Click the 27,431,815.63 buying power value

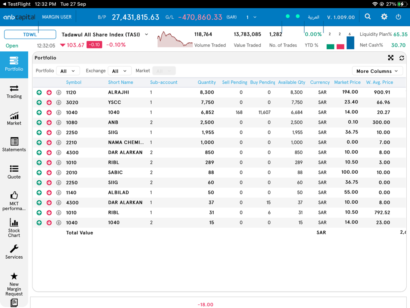tap(135, 17)
